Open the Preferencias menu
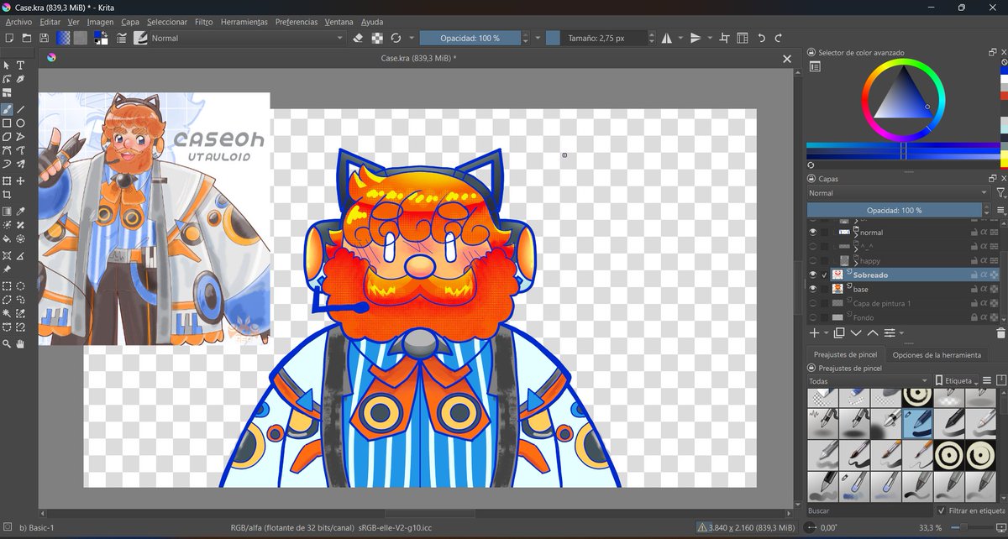This screenshot has height=539, width=1008. pos(297,22)
